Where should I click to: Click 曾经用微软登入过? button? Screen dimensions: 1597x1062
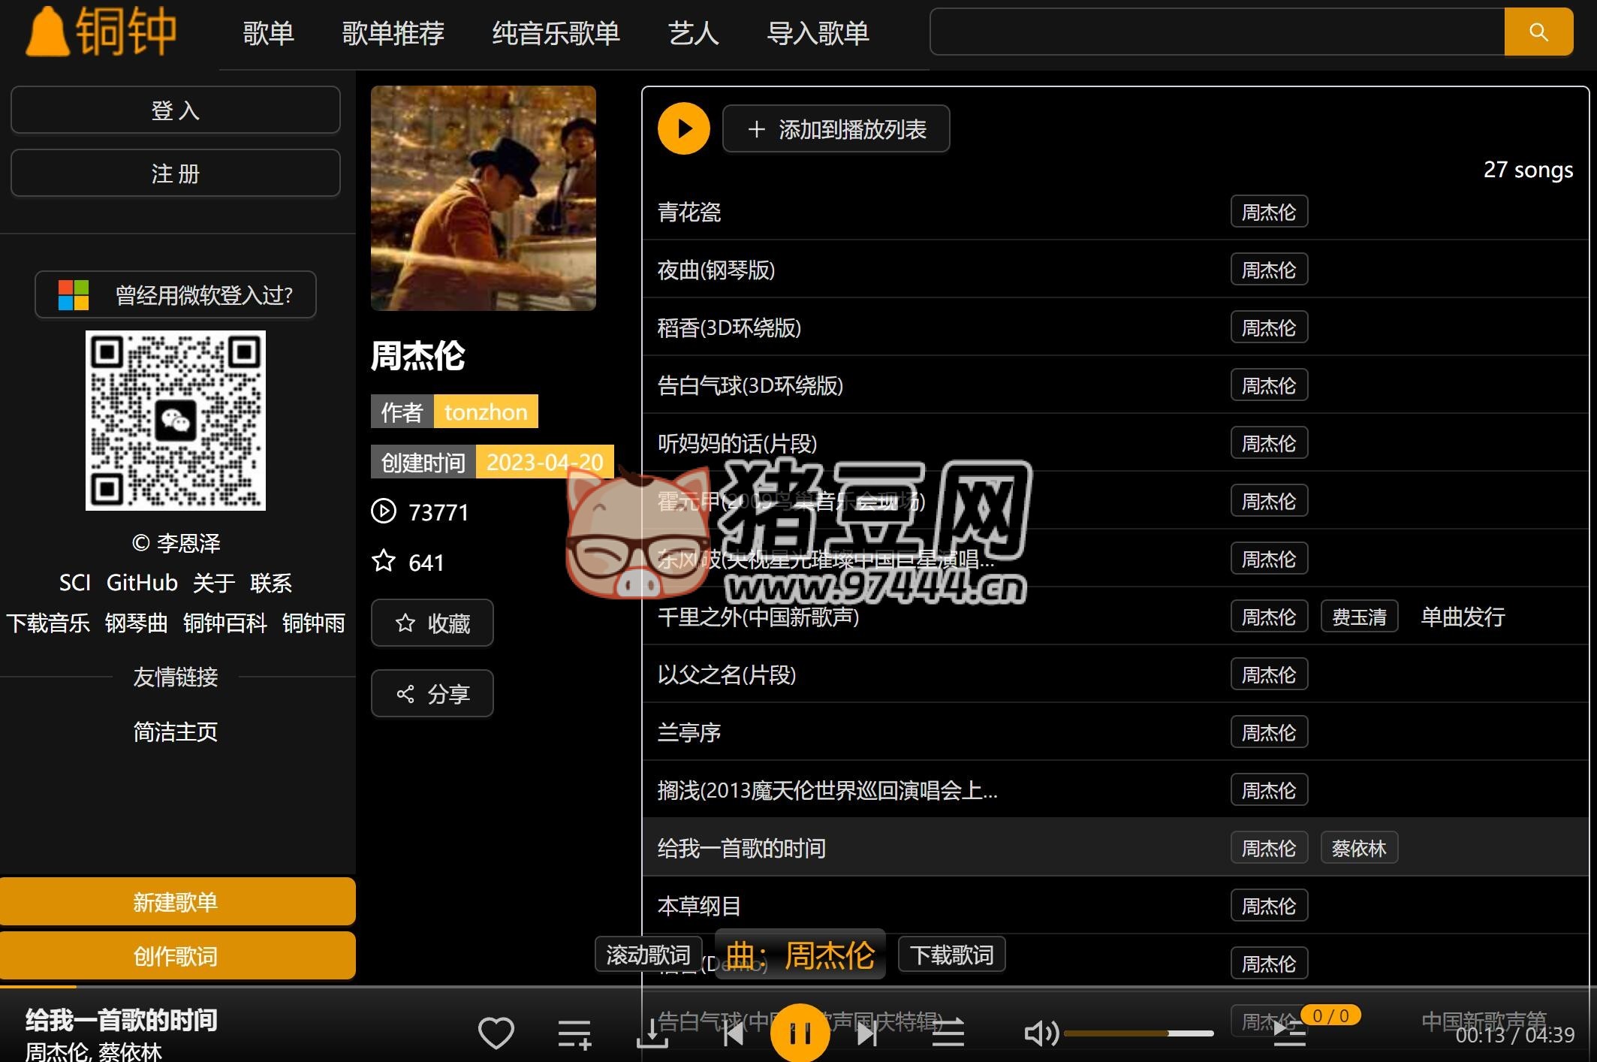click(176, 294)
